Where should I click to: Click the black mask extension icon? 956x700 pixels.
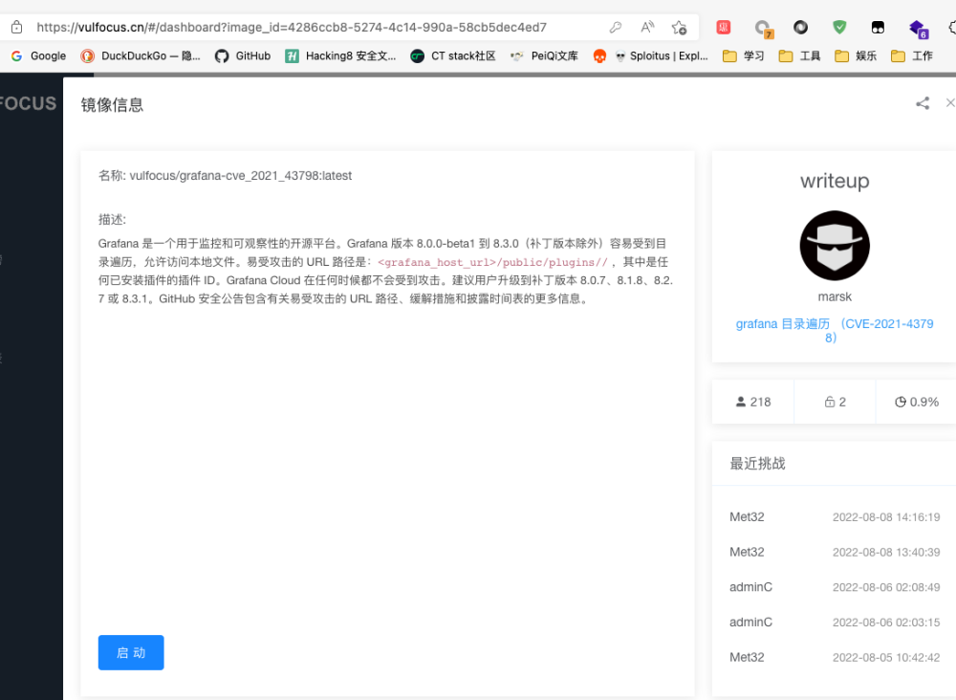pos(878,27)
